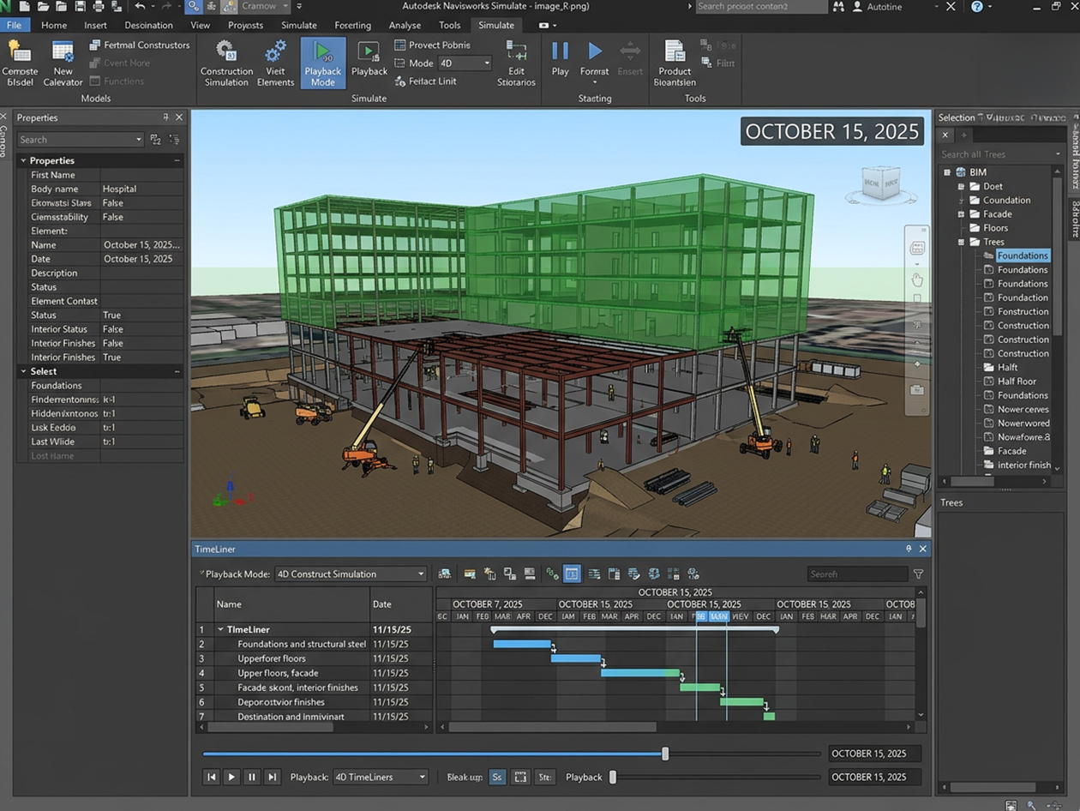Click the Playback speed slider handle
The height and width of the screenshot is (811, 1080).
click(613, 777)
